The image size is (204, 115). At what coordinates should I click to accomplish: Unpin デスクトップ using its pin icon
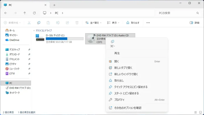tap(29, 50)
